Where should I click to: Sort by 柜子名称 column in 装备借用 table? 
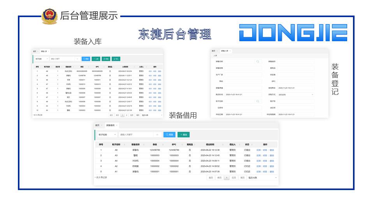coord(125,145)
